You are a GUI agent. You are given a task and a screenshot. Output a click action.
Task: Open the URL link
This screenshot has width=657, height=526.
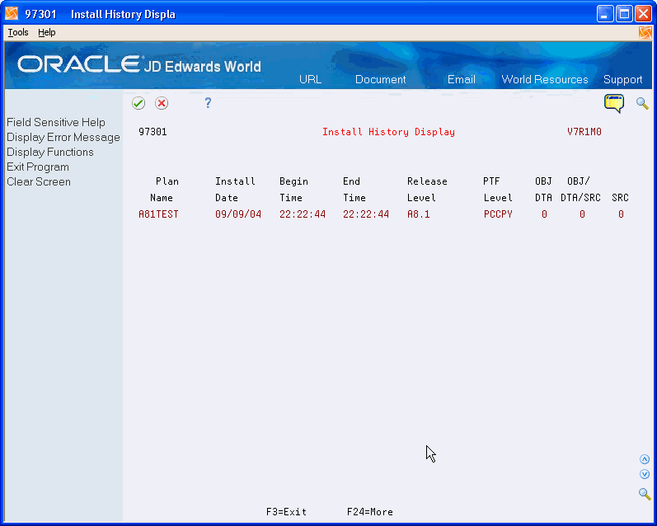(310, 80)
